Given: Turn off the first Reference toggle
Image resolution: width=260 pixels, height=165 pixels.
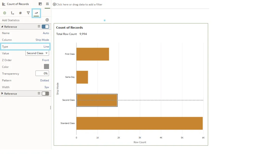Looking at the screenshot, I should click(45, 27).
